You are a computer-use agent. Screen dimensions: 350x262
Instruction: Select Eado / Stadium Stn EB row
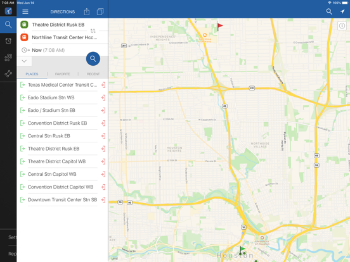pyautogui.click(x=63, y=110)
